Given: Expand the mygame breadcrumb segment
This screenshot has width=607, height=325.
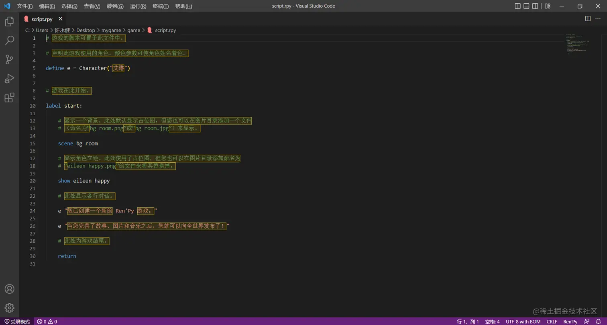Looking at the screenshot, I should pyautogui.click(x=111, y=30).
